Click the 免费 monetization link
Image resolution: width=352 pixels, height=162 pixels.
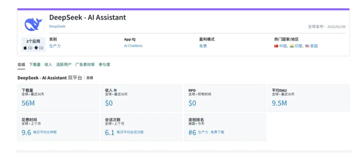pos(203,46)
